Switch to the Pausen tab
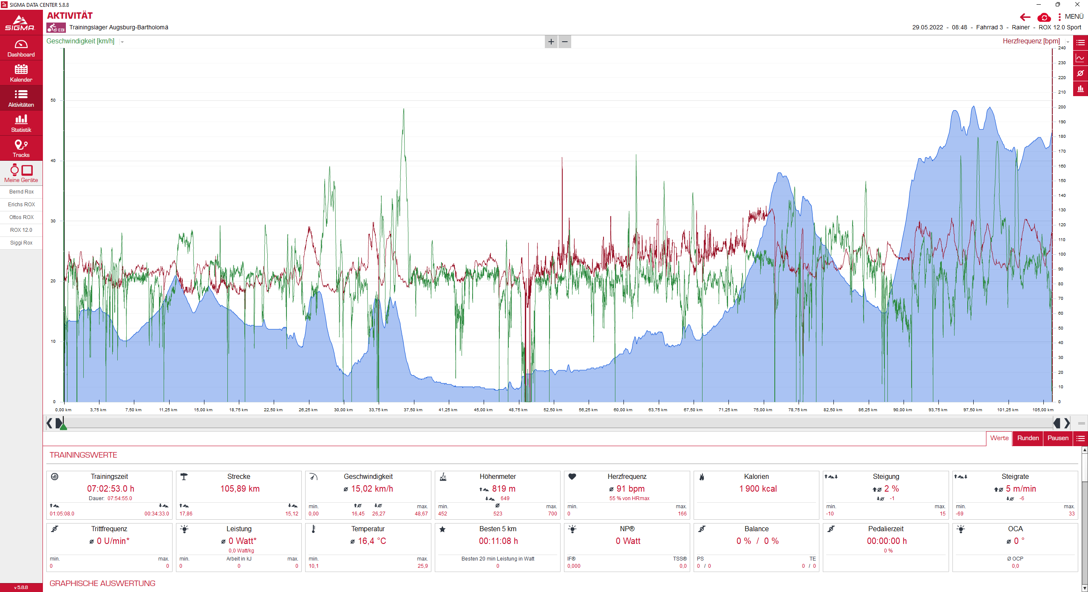Image resolution: width=1088 pixels, height=592 pixels. coord(1057,438)
